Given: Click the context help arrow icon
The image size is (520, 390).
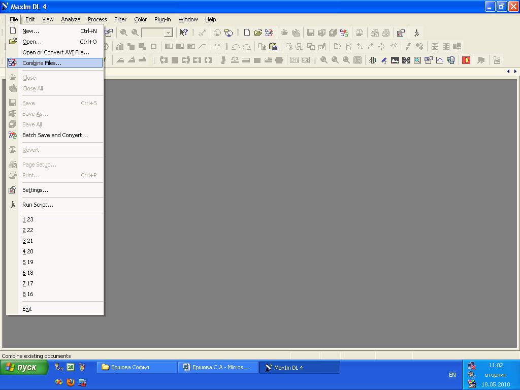Looking at the screenshot, I should pyautogui.click(x=184, y=32).
